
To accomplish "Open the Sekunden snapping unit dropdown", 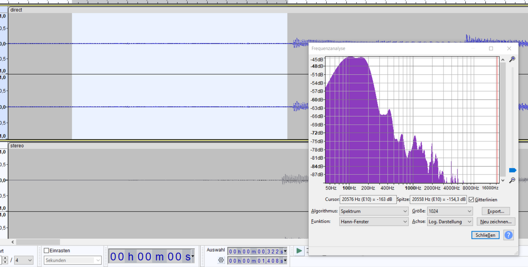I will click(73, 260).
